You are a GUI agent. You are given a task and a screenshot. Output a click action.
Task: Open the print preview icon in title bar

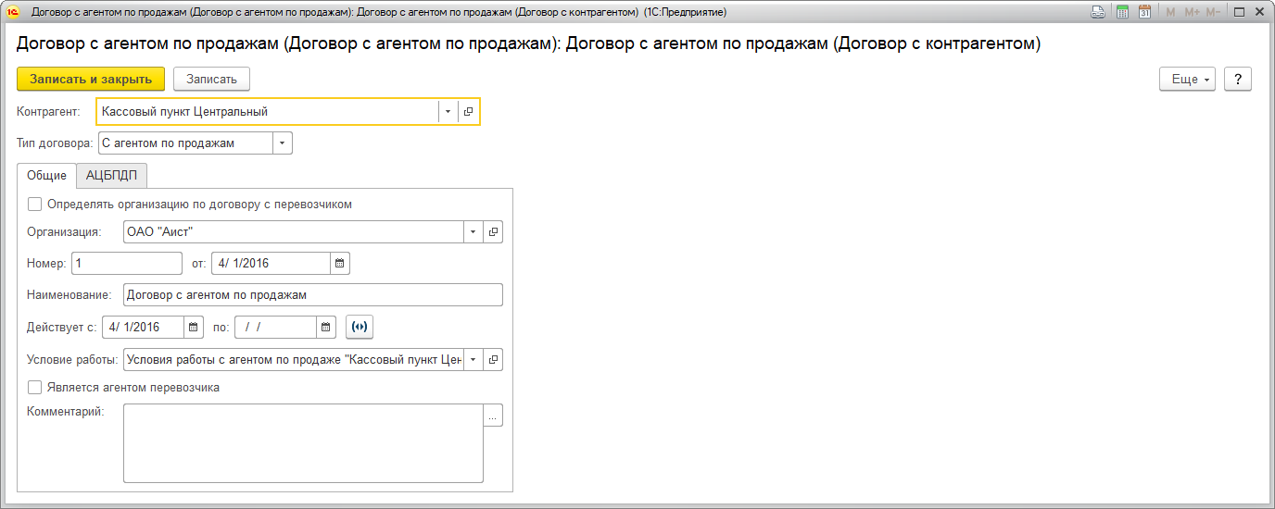(x=1098, y=12)
